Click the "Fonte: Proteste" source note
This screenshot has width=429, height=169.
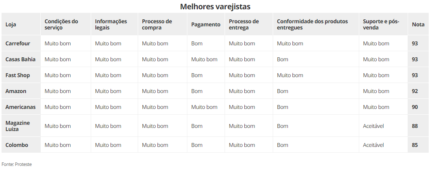pos(17,164)
